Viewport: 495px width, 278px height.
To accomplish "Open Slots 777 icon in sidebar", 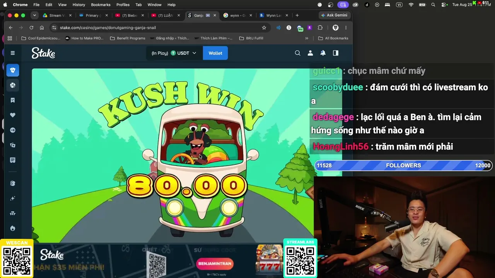I will tap(13, 214).
